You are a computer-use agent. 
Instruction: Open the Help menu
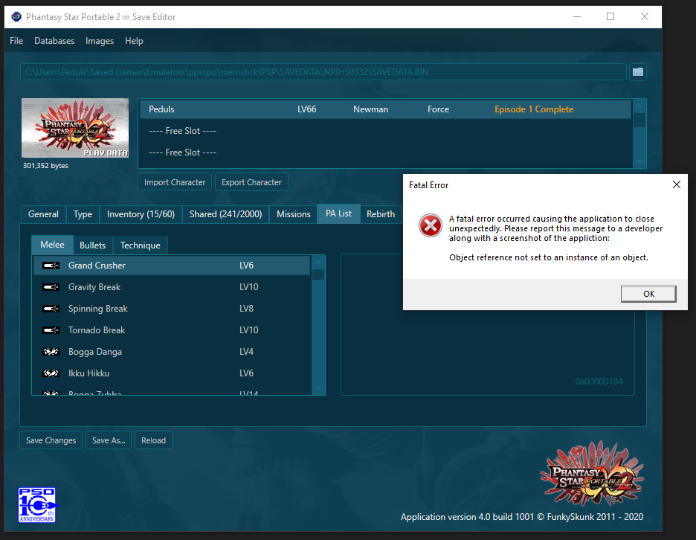pyautogui.click(x=134, y=41)
